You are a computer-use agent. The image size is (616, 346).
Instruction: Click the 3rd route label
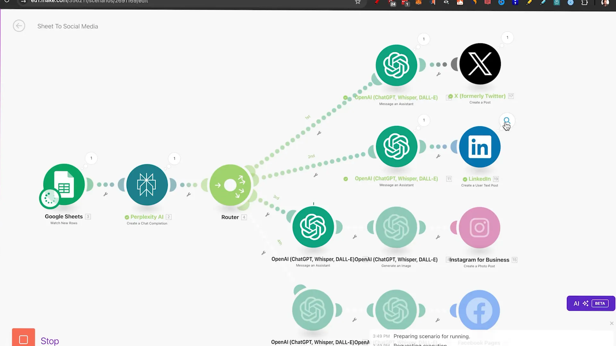point(276,197)
